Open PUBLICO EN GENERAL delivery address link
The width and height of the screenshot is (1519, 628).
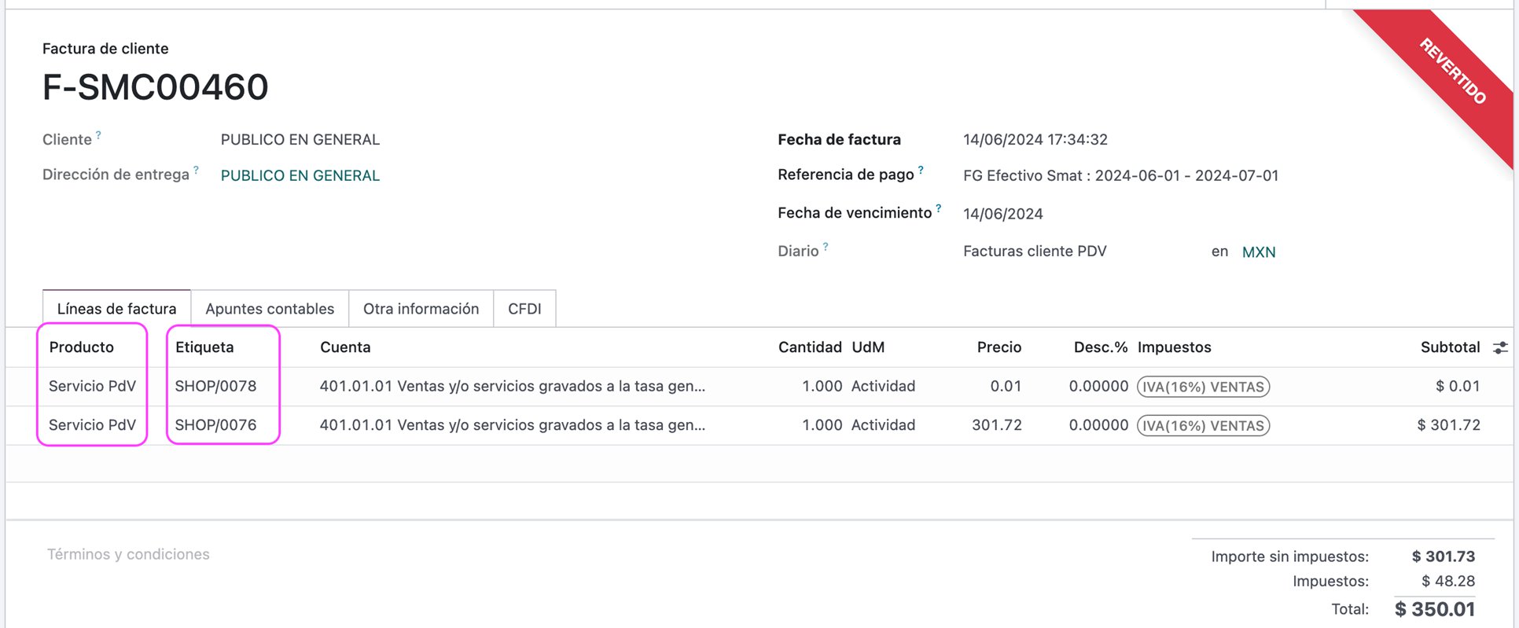point(300,175)
